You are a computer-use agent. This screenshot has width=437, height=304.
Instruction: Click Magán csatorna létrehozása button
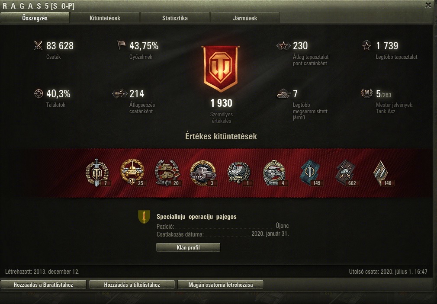[221, 285]
